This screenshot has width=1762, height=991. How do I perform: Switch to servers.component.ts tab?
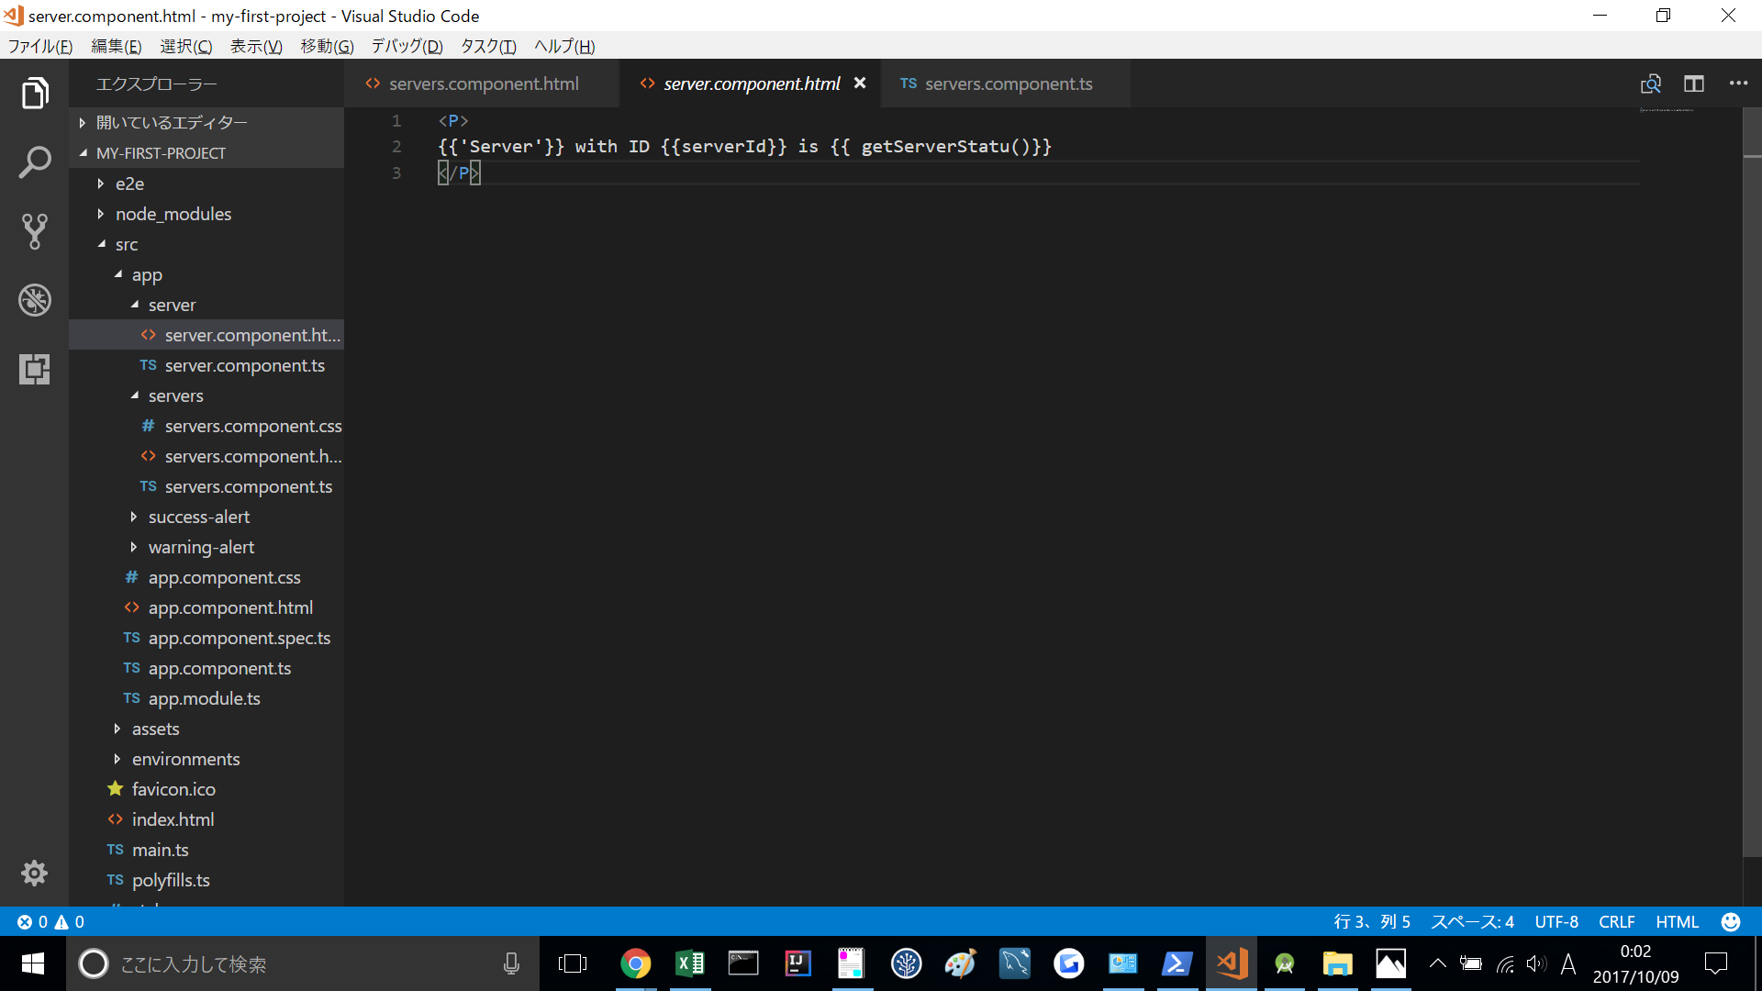1008,84
